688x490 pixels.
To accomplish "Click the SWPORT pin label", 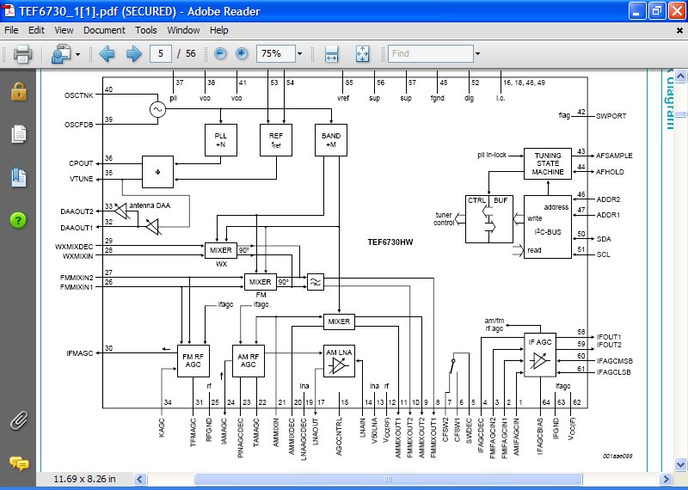I will tap(611, 116).
